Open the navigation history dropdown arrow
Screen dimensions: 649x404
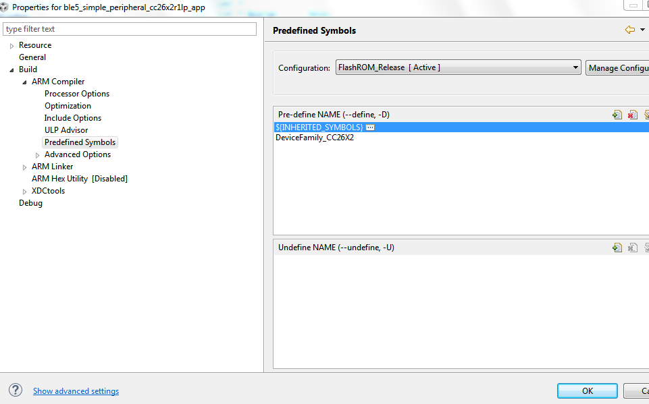pos(642,30)
